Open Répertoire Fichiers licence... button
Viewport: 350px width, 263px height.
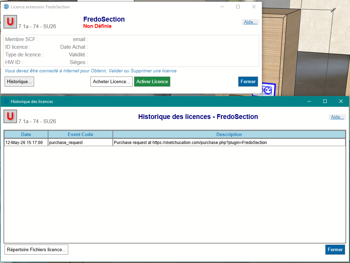[x=36, y=250]
